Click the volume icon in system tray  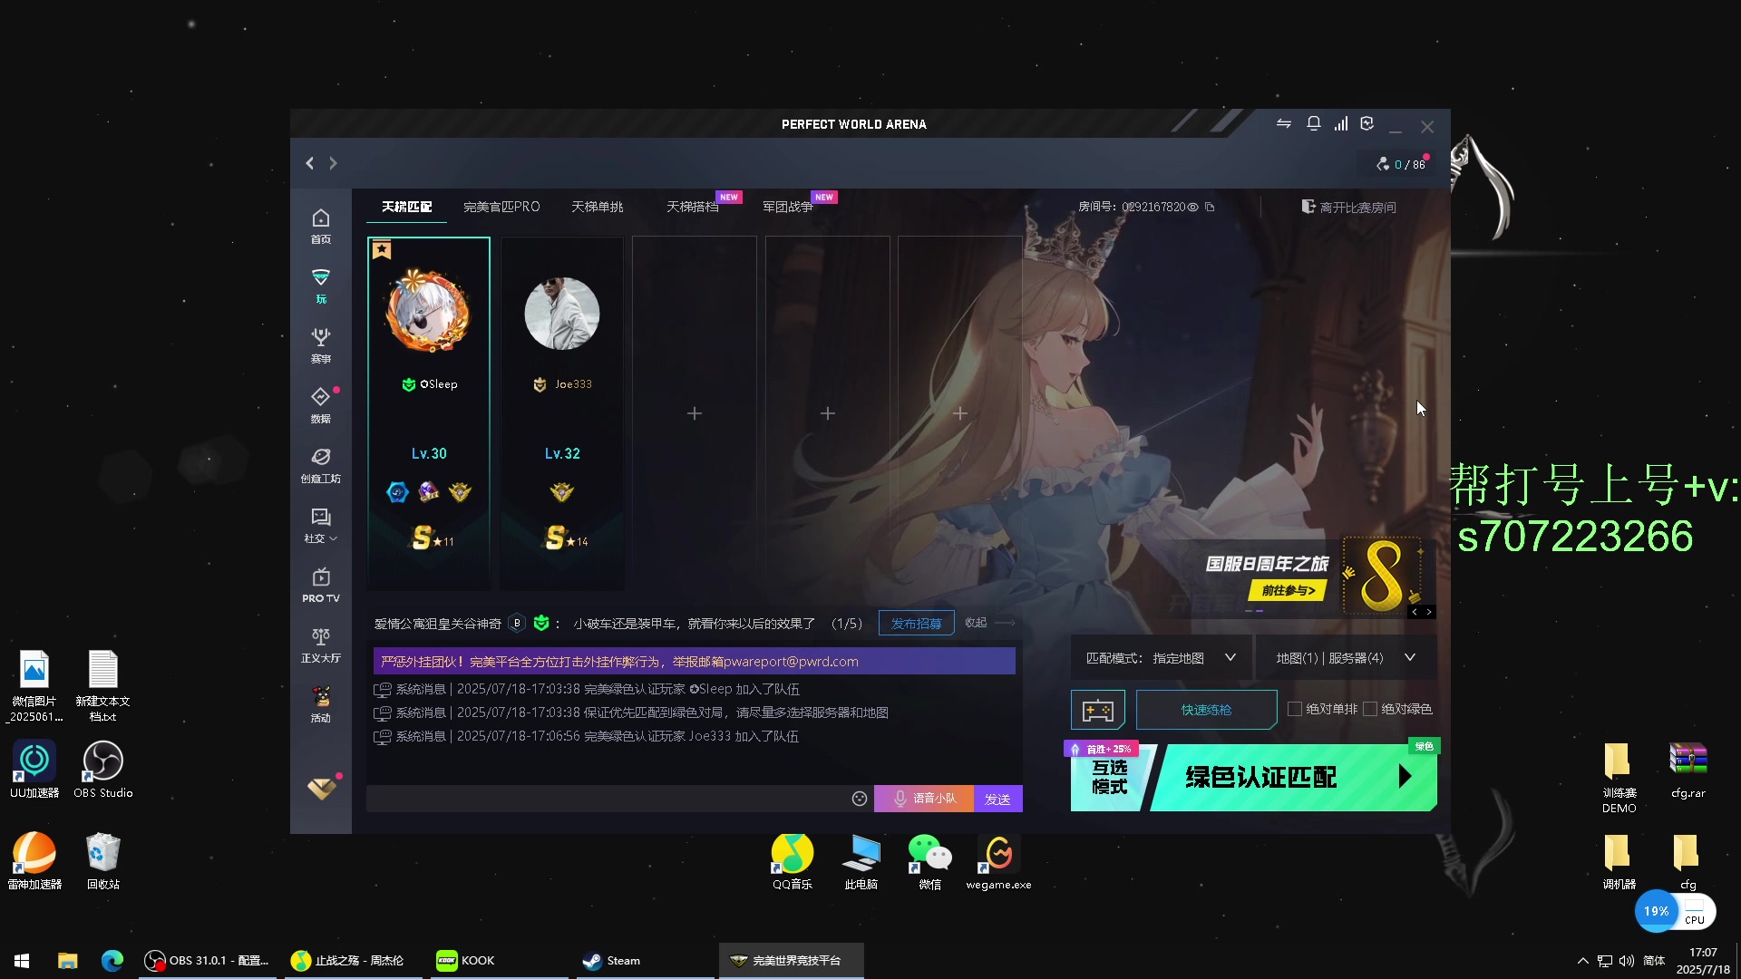point(1627,961)
